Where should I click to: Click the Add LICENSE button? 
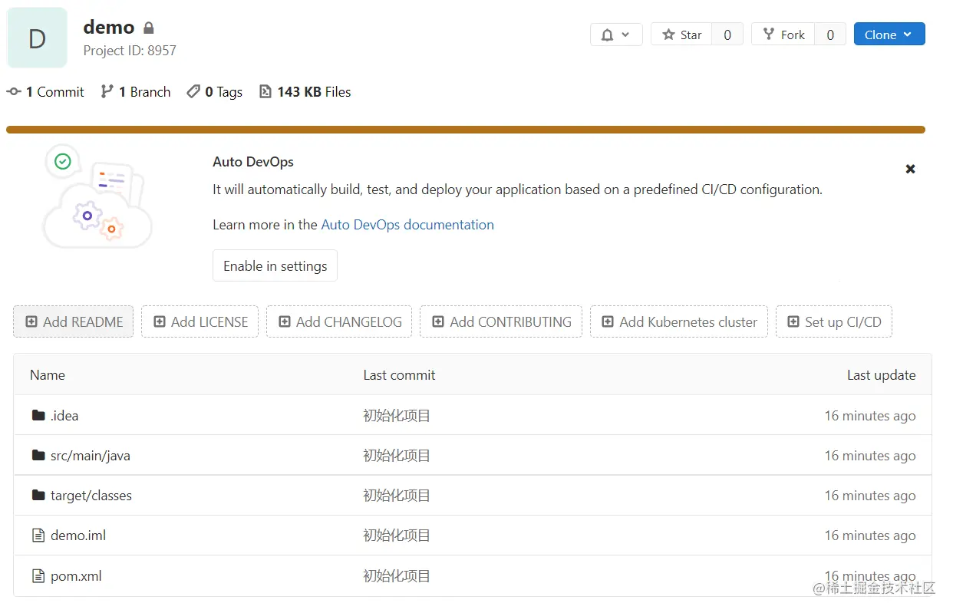pyautogui.click(x=200, y=322)
